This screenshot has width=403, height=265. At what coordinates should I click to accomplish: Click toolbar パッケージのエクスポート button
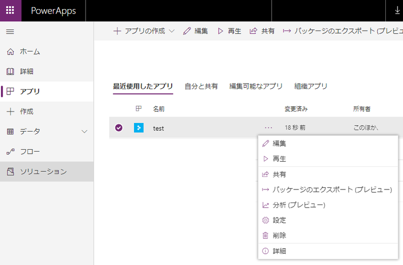coord(343,31)
